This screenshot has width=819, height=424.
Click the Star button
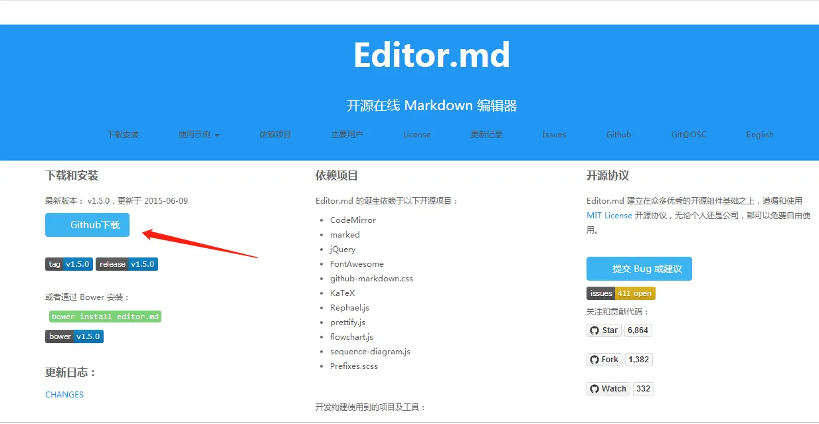[604, 330]
